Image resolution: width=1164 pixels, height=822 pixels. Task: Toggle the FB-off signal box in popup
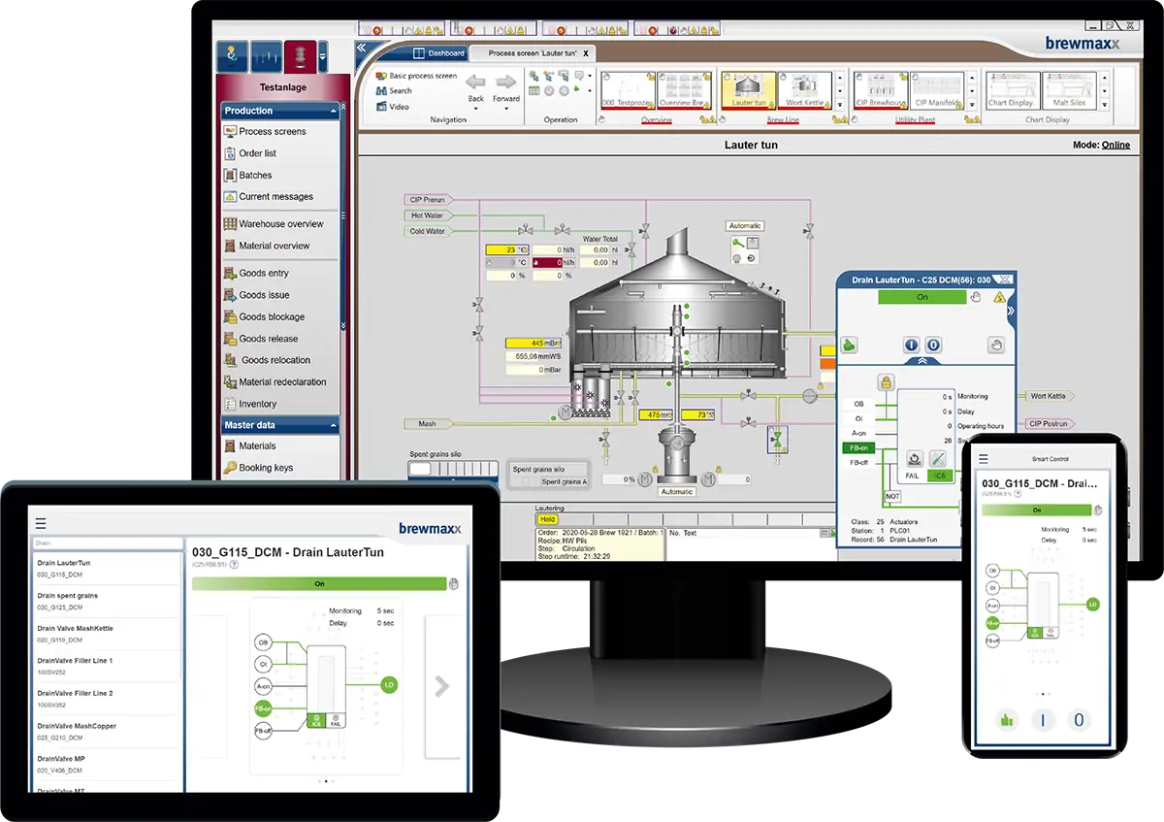coord(859,462)
